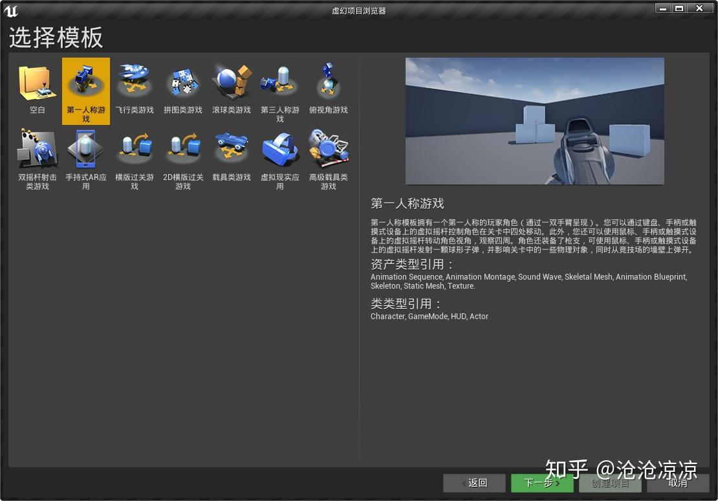Click the 返回 back button
The width and height of the screenshot is (718, 501).
(474, 483)
